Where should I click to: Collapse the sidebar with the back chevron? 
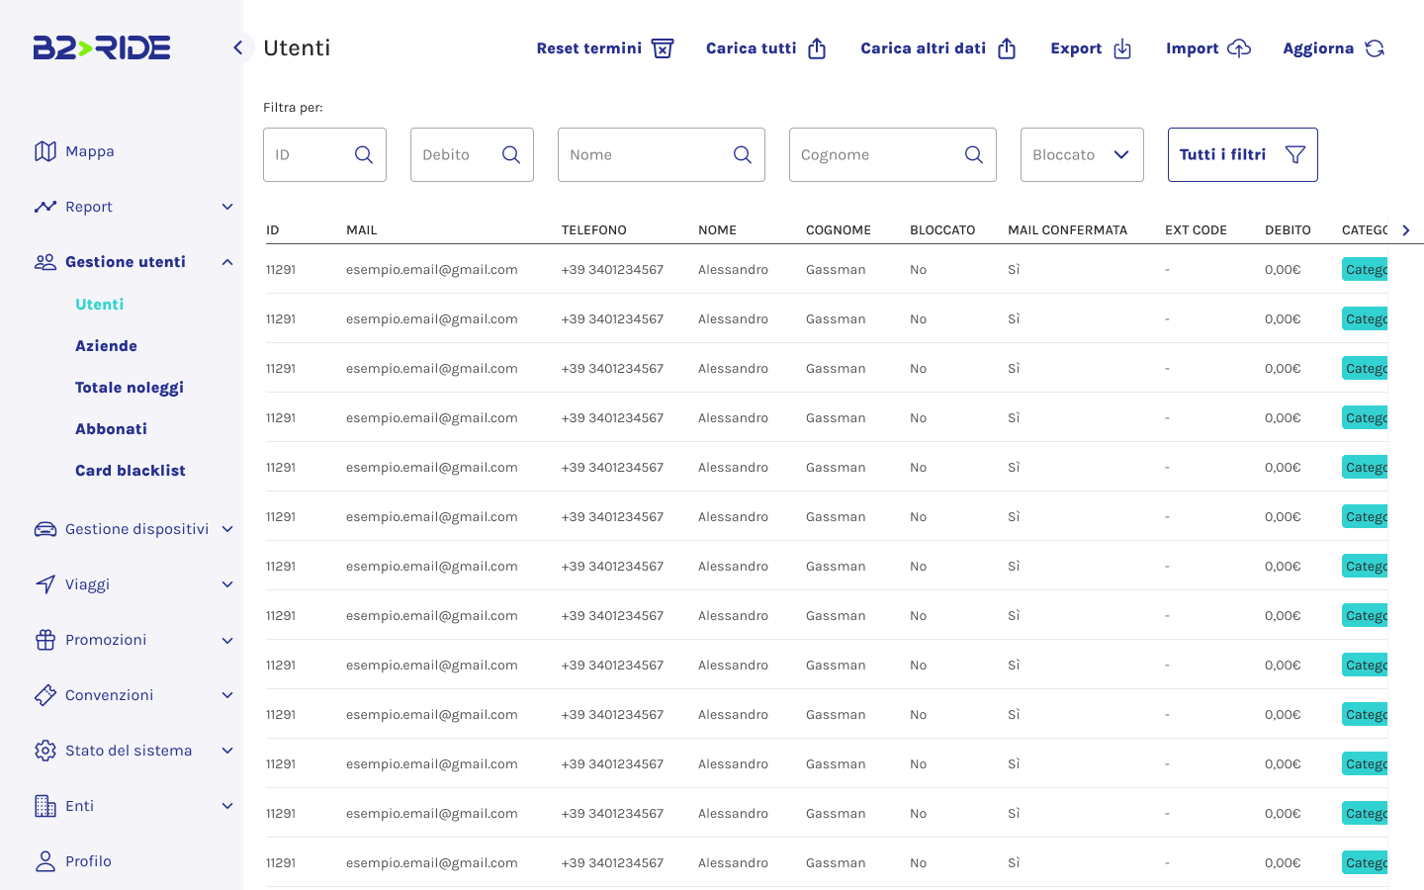point(237,47)
